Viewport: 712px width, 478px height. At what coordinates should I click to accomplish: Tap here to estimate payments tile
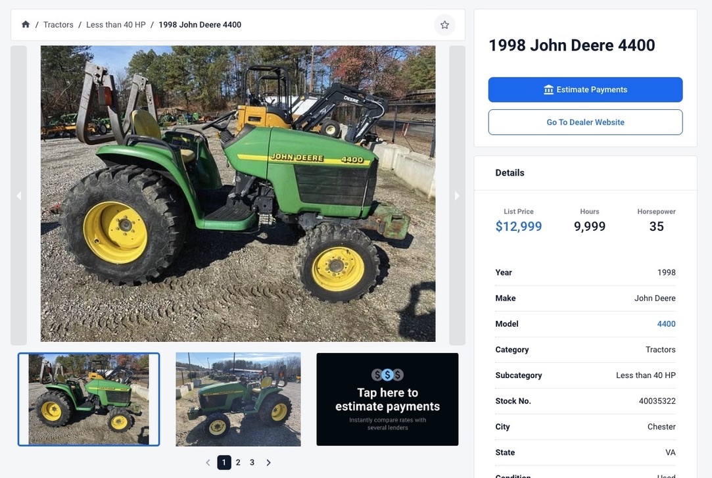(387, 400)
